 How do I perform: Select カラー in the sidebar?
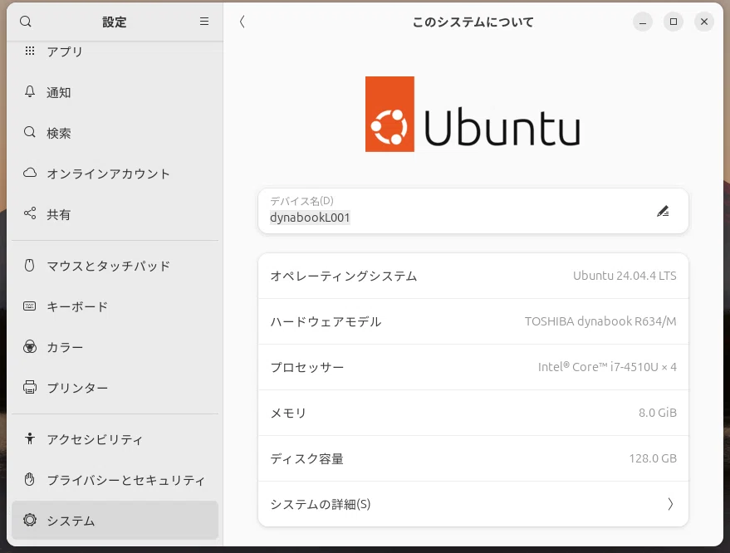[115, 347]
